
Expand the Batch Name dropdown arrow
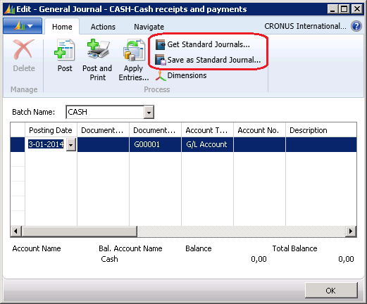(149, 112)
